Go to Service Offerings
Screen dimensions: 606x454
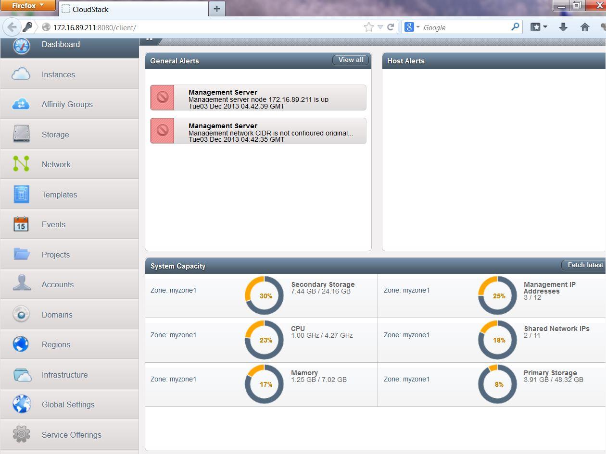[x=69, y=435]
